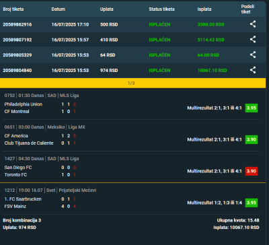Viewport: 269px width, 245px height.
Task: Select the Status tiketa column header
Action: coord(161,9)
